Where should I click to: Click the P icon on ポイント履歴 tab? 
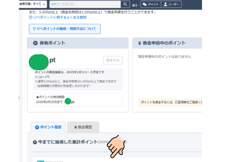(37, 128)
